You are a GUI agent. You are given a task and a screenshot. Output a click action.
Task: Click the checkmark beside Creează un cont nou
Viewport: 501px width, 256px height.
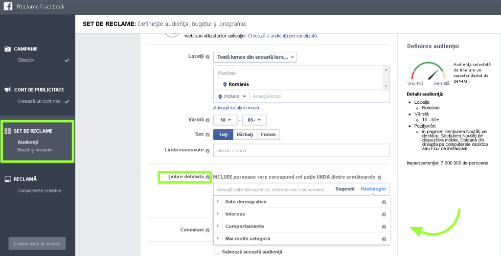coord(67,102)
